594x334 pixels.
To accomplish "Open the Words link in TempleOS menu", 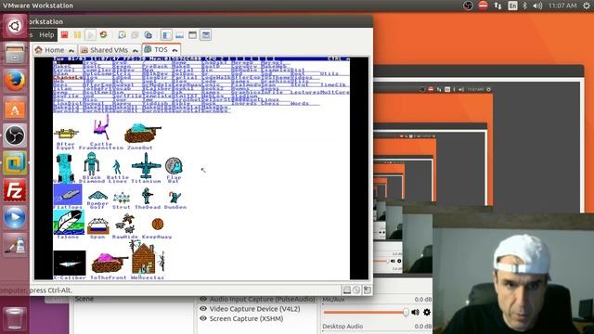I will click(300, 103).
